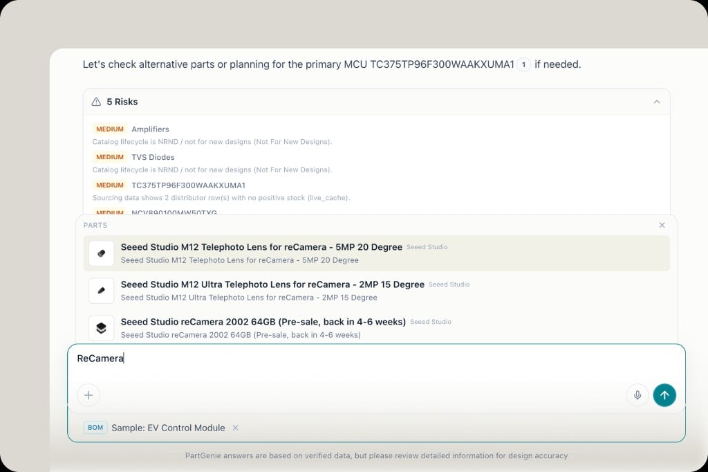Click the MEDIUM badge beside TVS Diodes

110,157
